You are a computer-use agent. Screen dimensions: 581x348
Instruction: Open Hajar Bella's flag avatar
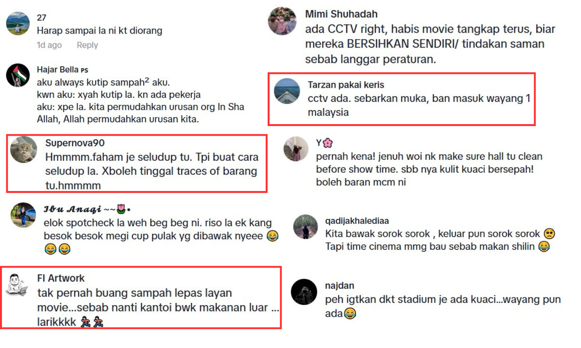[18, 75]
